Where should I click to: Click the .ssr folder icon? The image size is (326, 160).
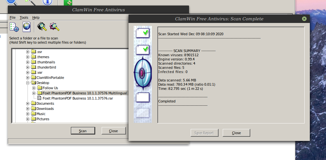33,51
